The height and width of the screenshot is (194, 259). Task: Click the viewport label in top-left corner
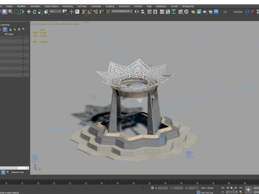[x=55, y=24]
